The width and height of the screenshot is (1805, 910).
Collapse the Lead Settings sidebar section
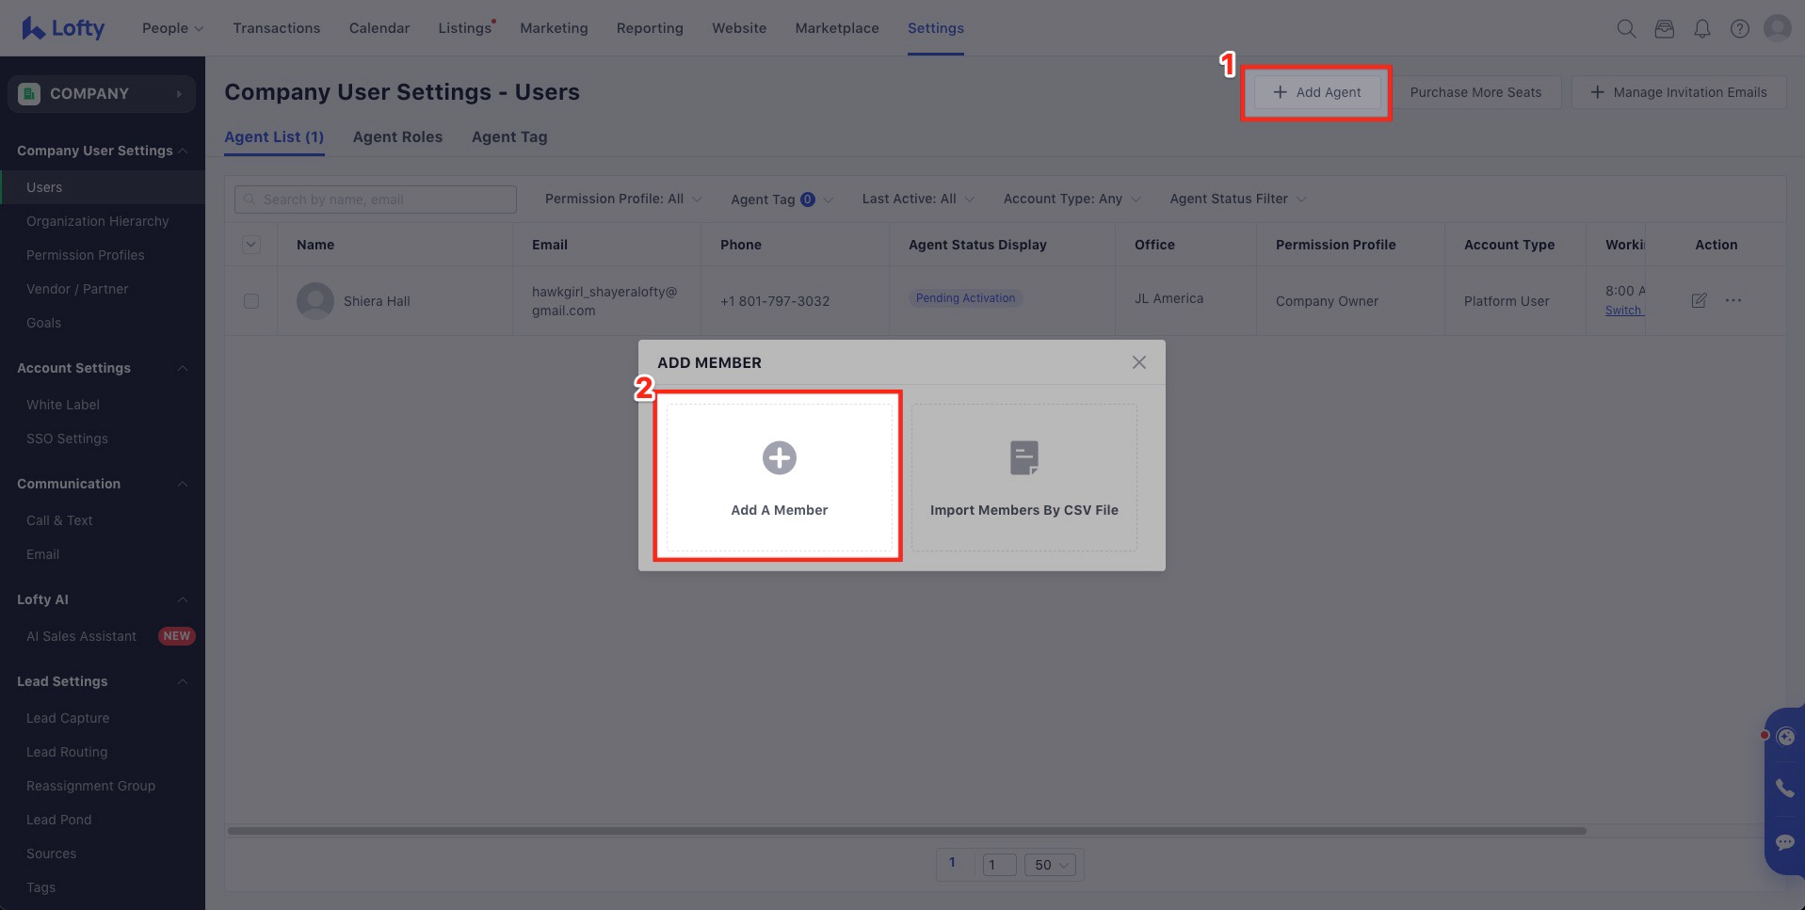(x=183, y=681)
